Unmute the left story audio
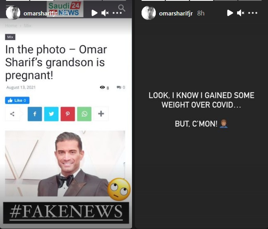268x229 pixels. pos(105,13)
